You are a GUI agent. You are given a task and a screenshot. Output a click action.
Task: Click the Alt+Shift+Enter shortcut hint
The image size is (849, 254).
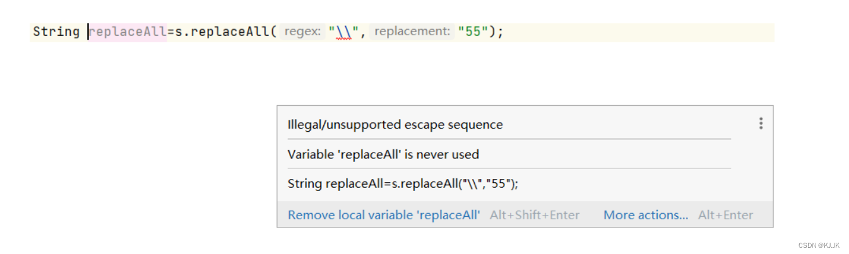coord(535,215)
